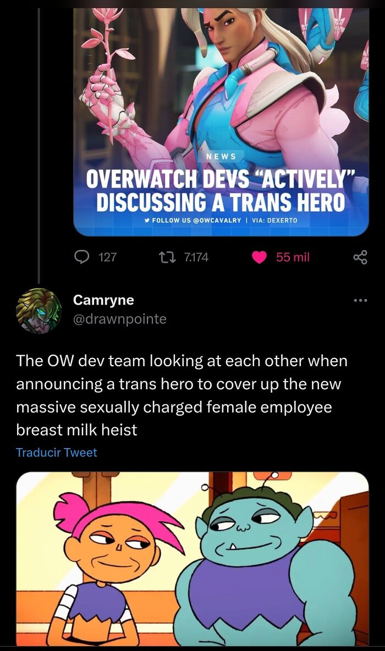Click the VIA: DEXERTO credit
385x651 pixels.
pos(275,220)
